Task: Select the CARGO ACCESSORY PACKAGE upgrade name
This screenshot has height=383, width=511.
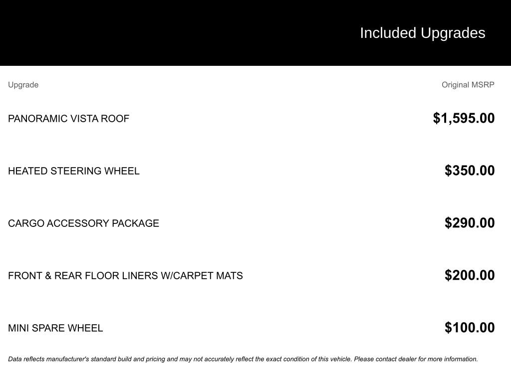Action: 83,223
